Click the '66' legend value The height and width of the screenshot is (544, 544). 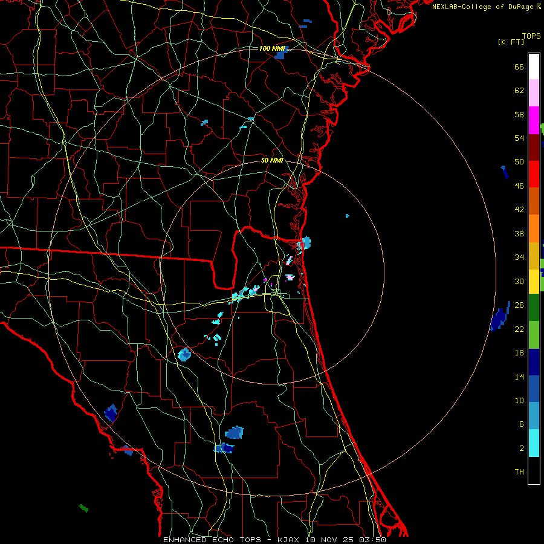pyautogui.click(x=519, y=66)
